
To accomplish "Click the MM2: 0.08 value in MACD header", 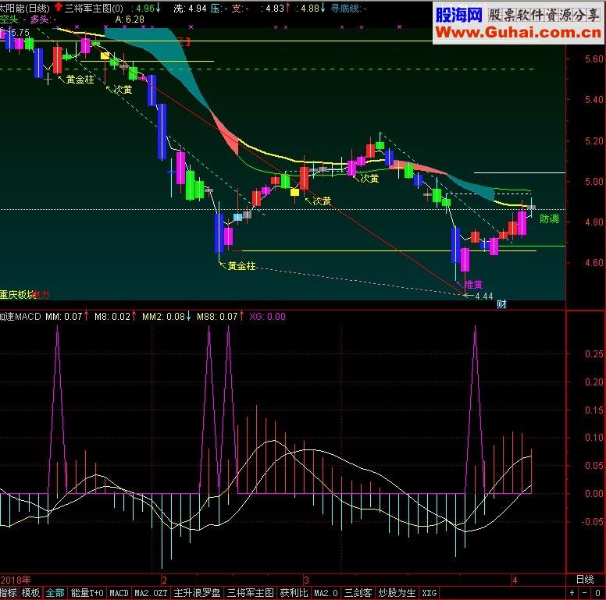I will pos(163,317).
